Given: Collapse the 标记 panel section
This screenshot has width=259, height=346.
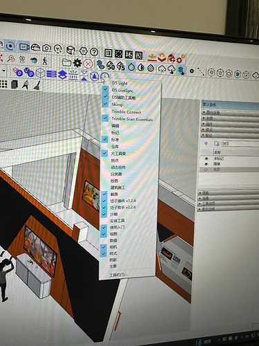Looking at the screenshot, I should click(230, 135).
